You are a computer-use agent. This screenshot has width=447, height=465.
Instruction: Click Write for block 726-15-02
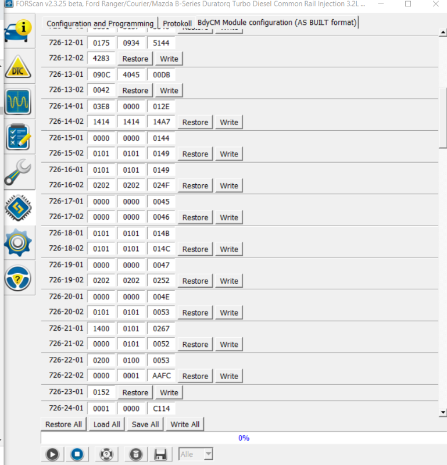[229, 154]
